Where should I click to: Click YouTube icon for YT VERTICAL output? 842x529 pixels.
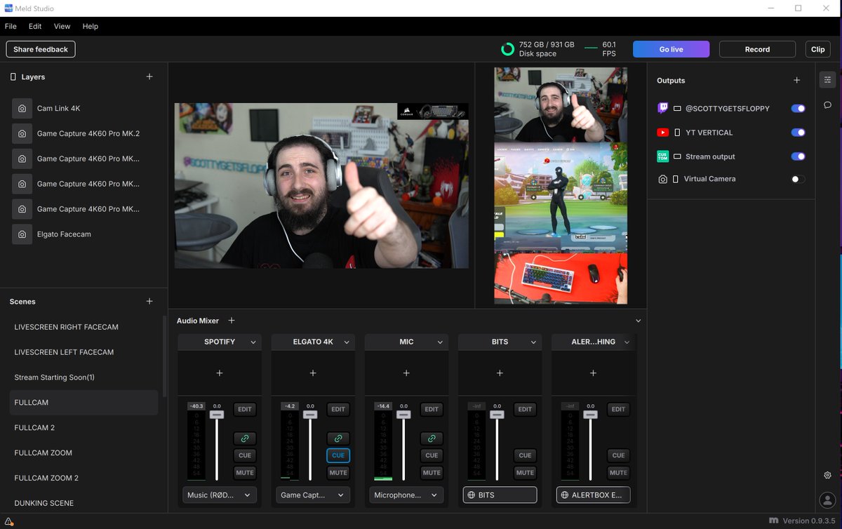(662, 132)
